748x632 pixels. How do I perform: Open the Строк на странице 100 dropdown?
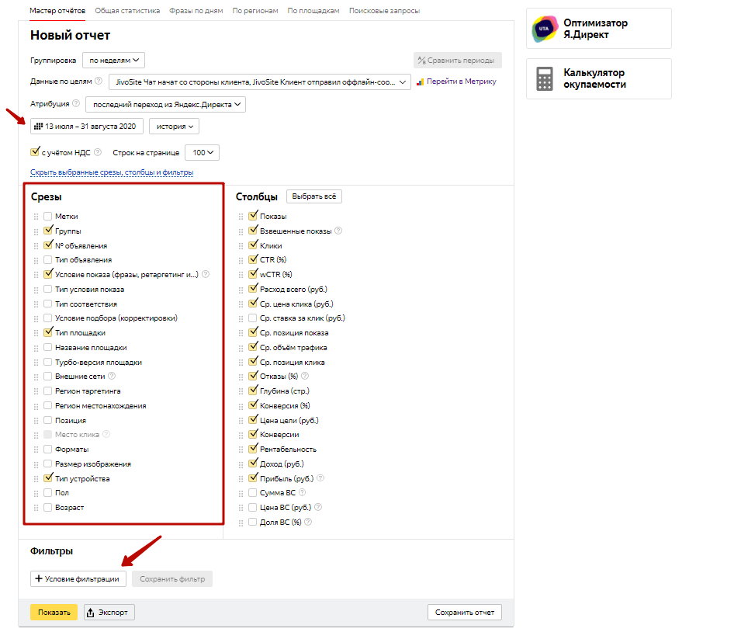click(x=203, y=152)
